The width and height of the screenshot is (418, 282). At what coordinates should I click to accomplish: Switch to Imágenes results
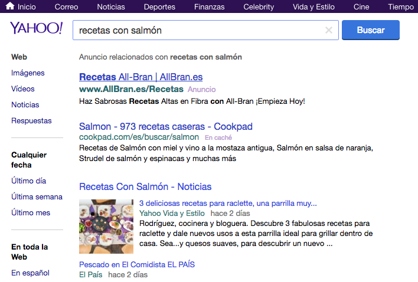28,73
